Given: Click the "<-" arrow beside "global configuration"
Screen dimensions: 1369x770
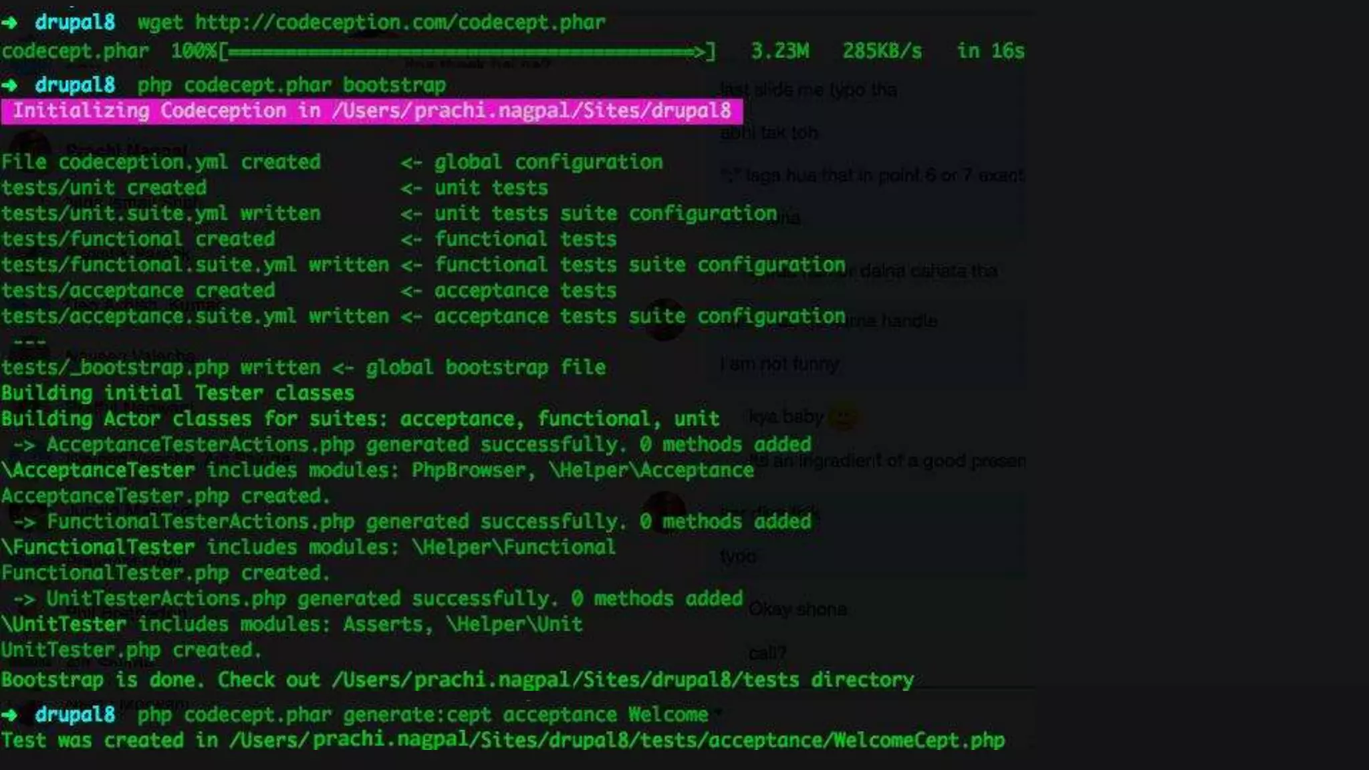Looking at the screenshot, I should pos(411,162).
